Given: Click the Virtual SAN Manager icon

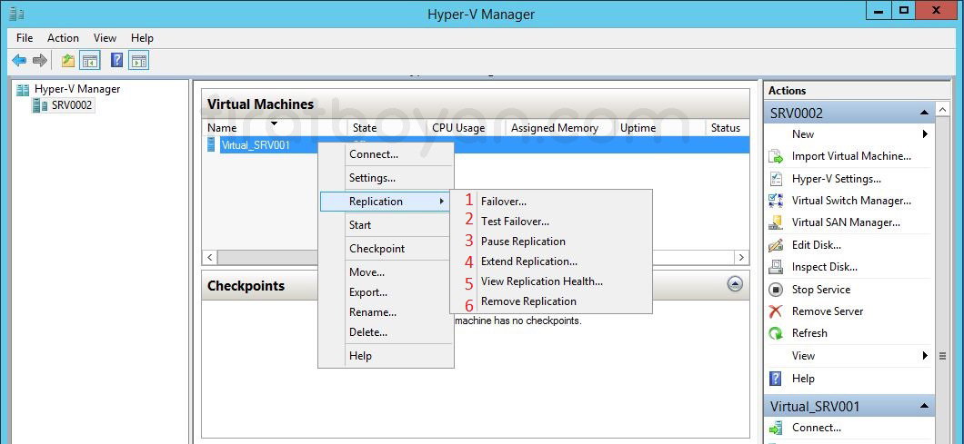Looking at the screenshot, I should pyautogui.click(x=776, y=222).
